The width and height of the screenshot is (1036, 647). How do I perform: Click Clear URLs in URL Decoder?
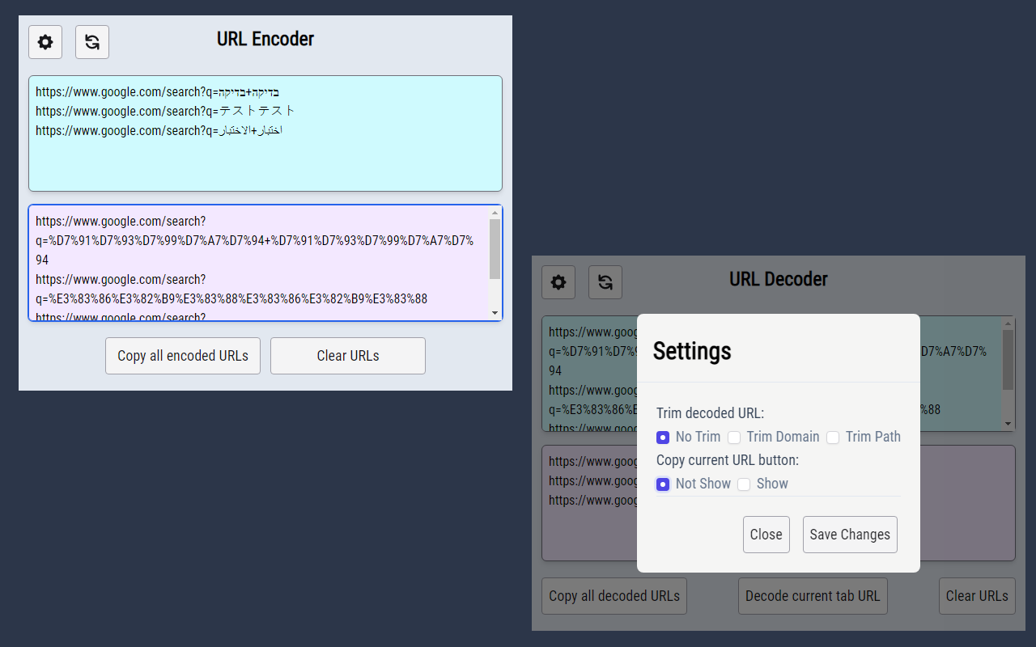pyautogui.click(x=977, y=596)
